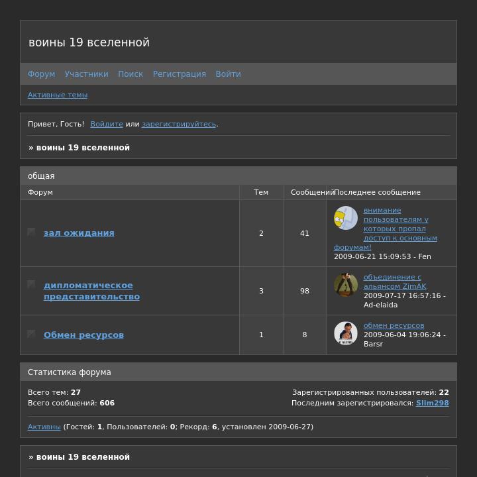
Task: Click the Всего тем: 27 text
Action: coord(54,392)
